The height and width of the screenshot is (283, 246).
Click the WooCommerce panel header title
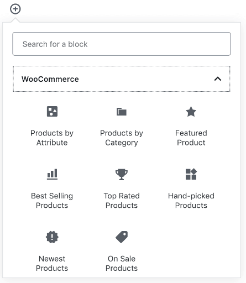click(50, 79)
